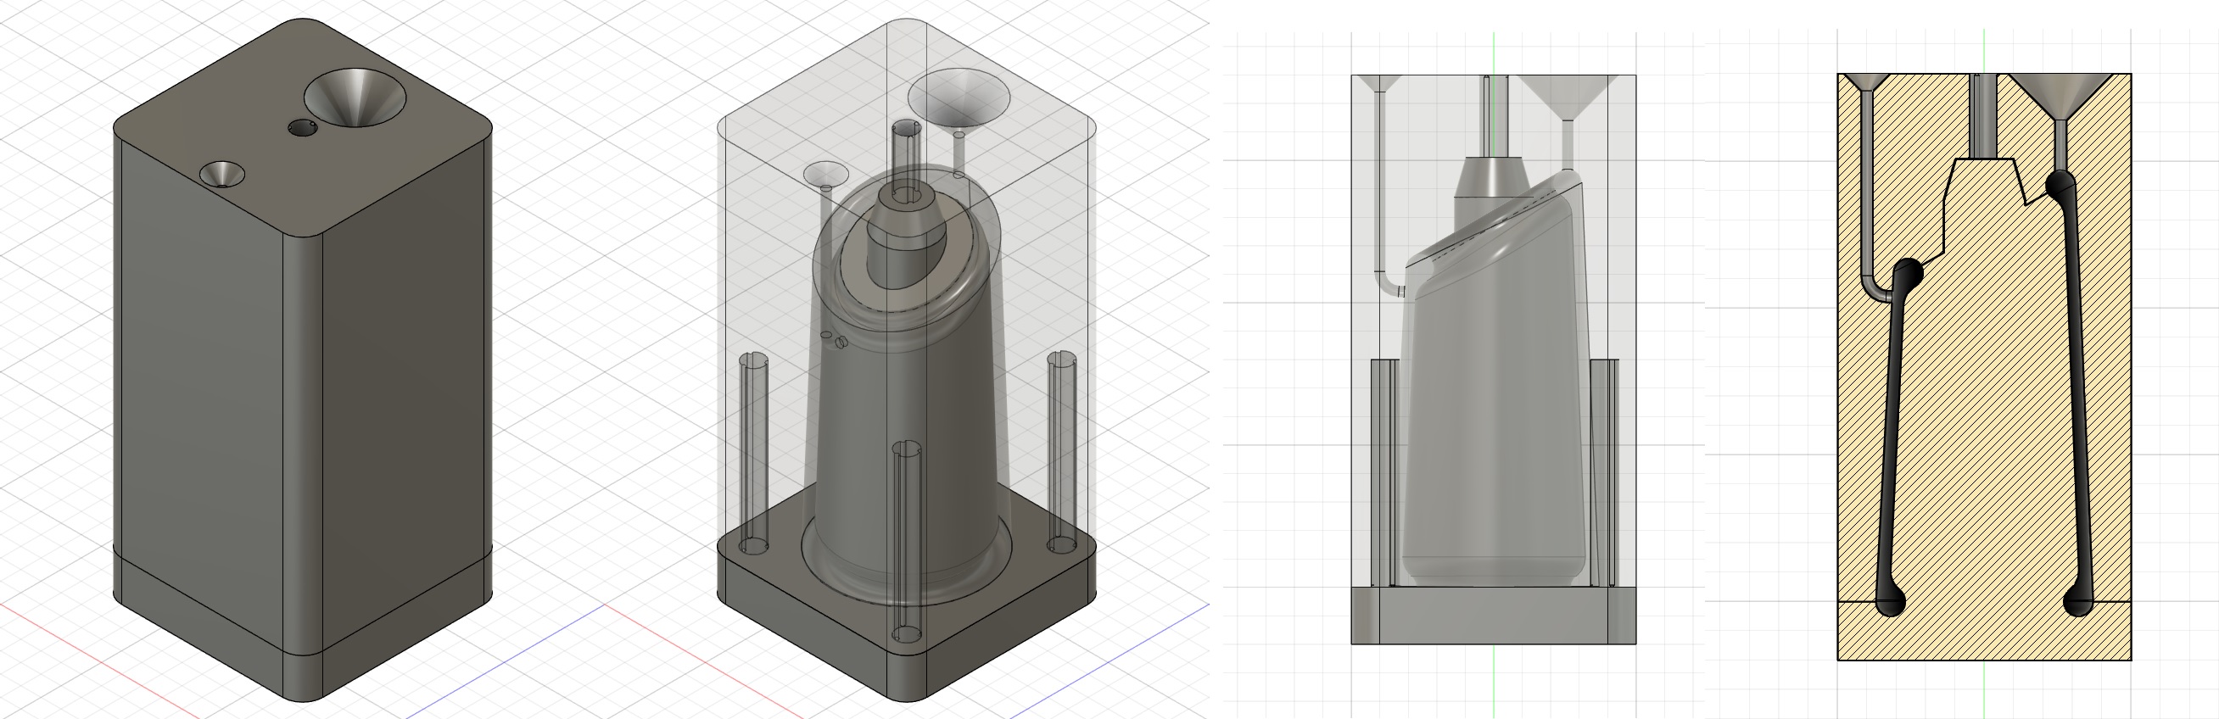Select the large conical funnel on solid mold top
Image resolution: width=2219 pixels, height=719 pixels.
(353, 97)
